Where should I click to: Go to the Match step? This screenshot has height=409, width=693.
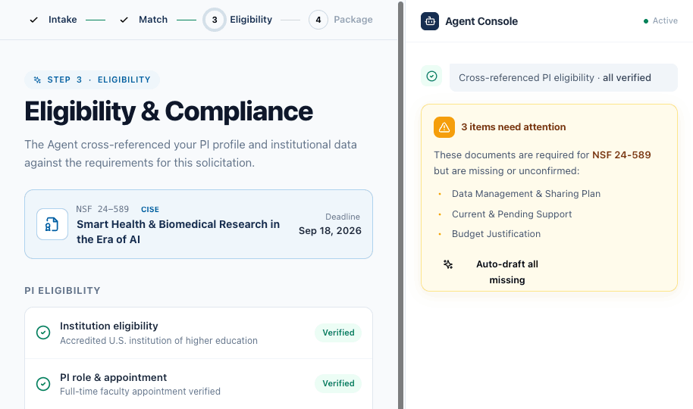pos(153,20)
